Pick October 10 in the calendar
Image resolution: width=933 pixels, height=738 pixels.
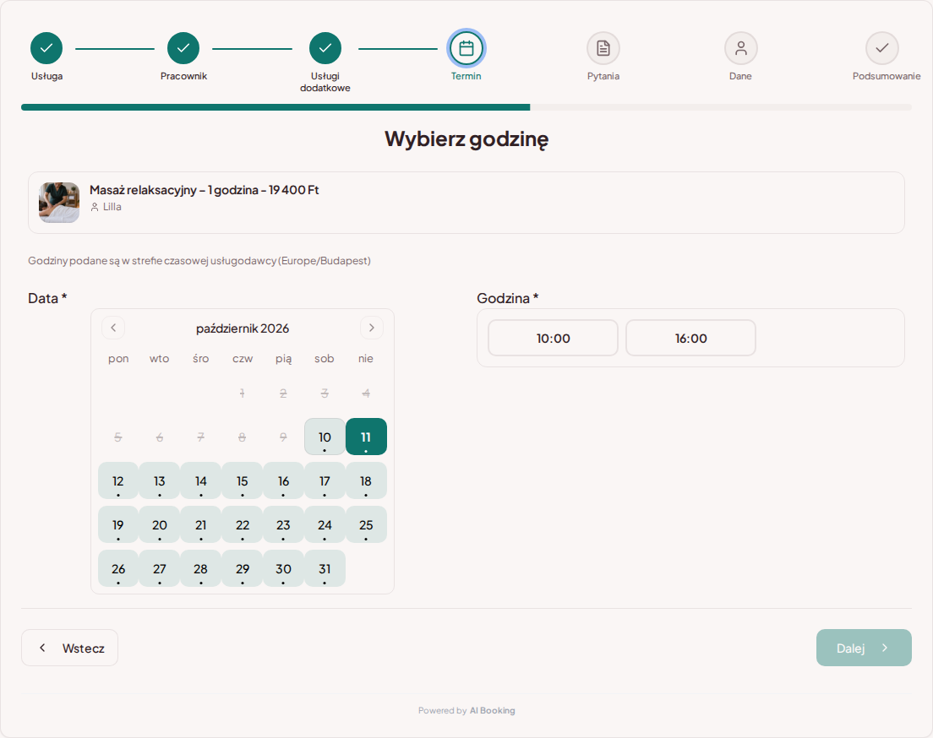(x=325, y=437)
